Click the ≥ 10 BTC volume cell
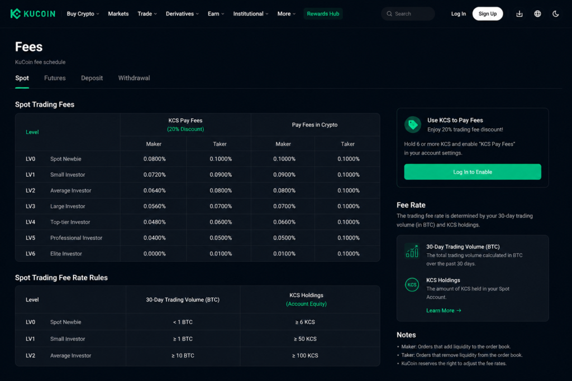This screenshot has width=572, height=381. [183, 355]
